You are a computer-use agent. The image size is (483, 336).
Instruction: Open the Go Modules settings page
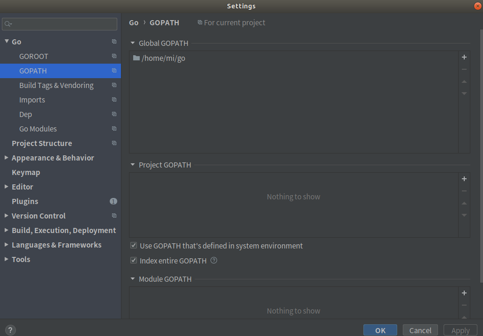(x=38, y=129)
